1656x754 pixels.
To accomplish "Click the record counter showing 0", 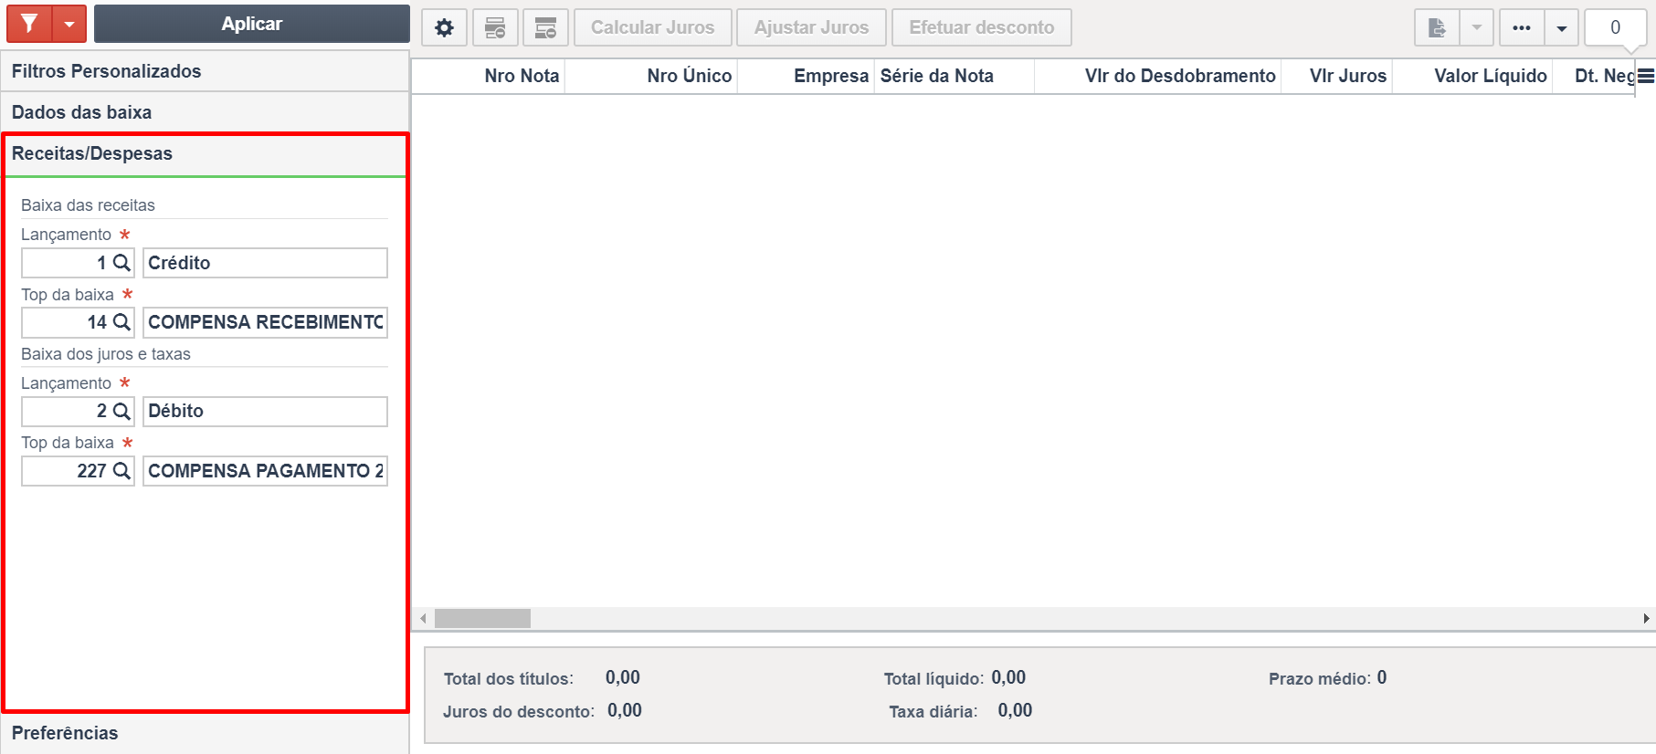I will (1615, 27).
